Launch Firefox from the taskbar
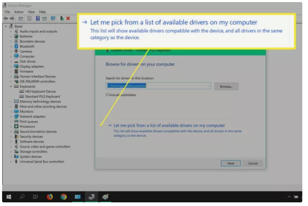Screen dimensions: 308x206 50,197
